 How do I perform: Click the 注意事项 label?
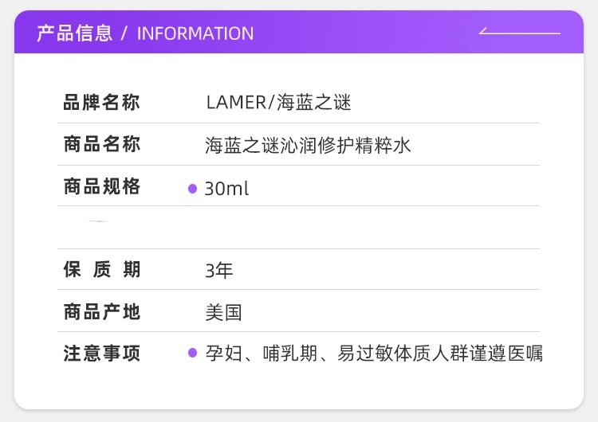click(x=101, y=354)
